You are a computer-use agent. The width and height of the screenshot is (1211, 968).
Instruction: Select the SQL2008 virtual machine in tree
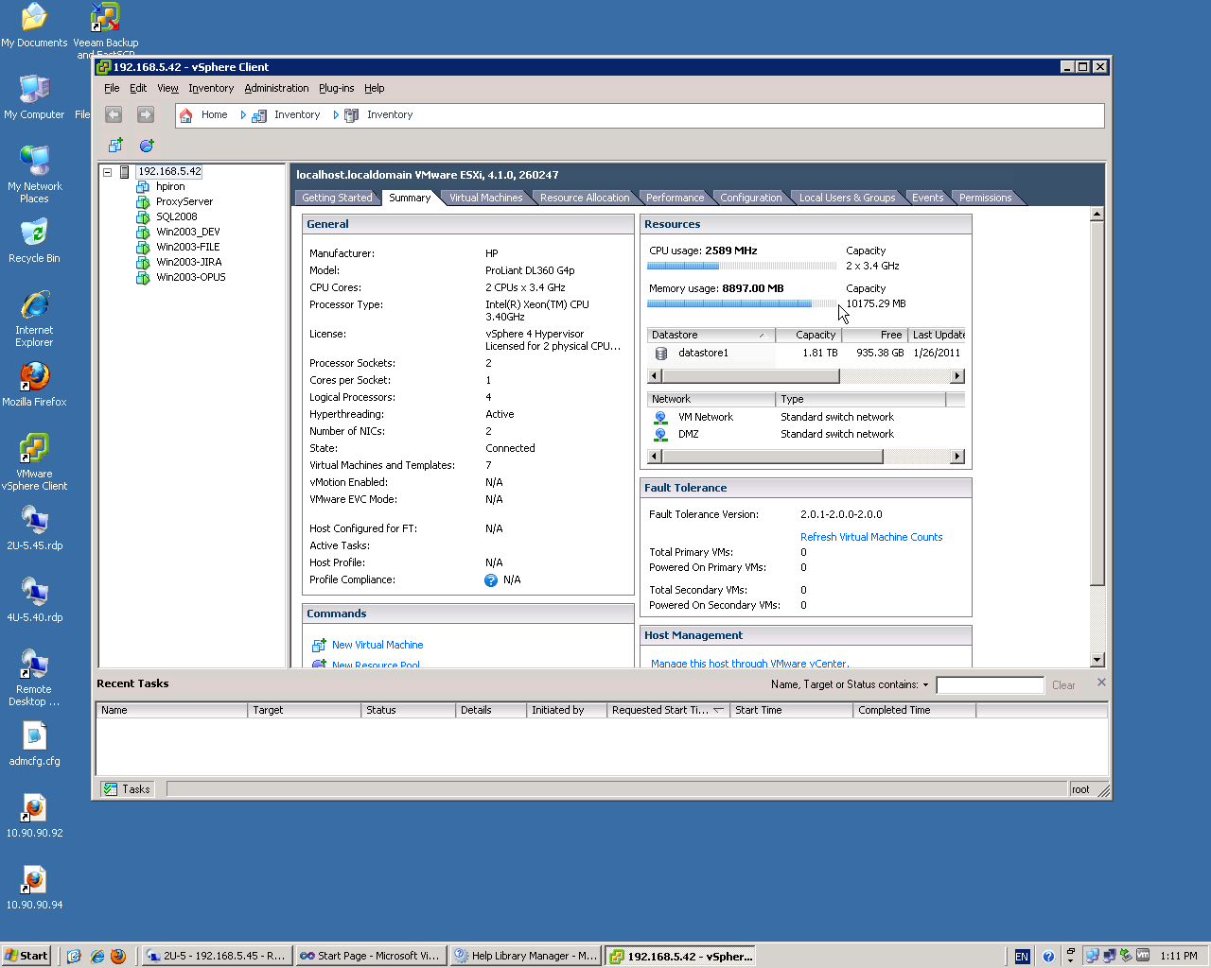pyautogui.click(x=176, y=217)
